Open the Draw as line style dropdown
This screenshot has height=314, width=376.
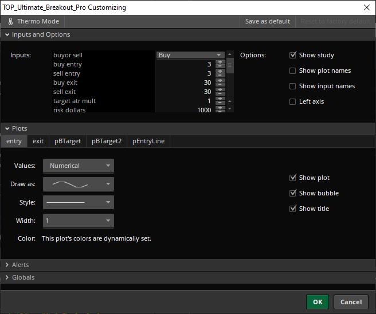[x=78, y=185]
